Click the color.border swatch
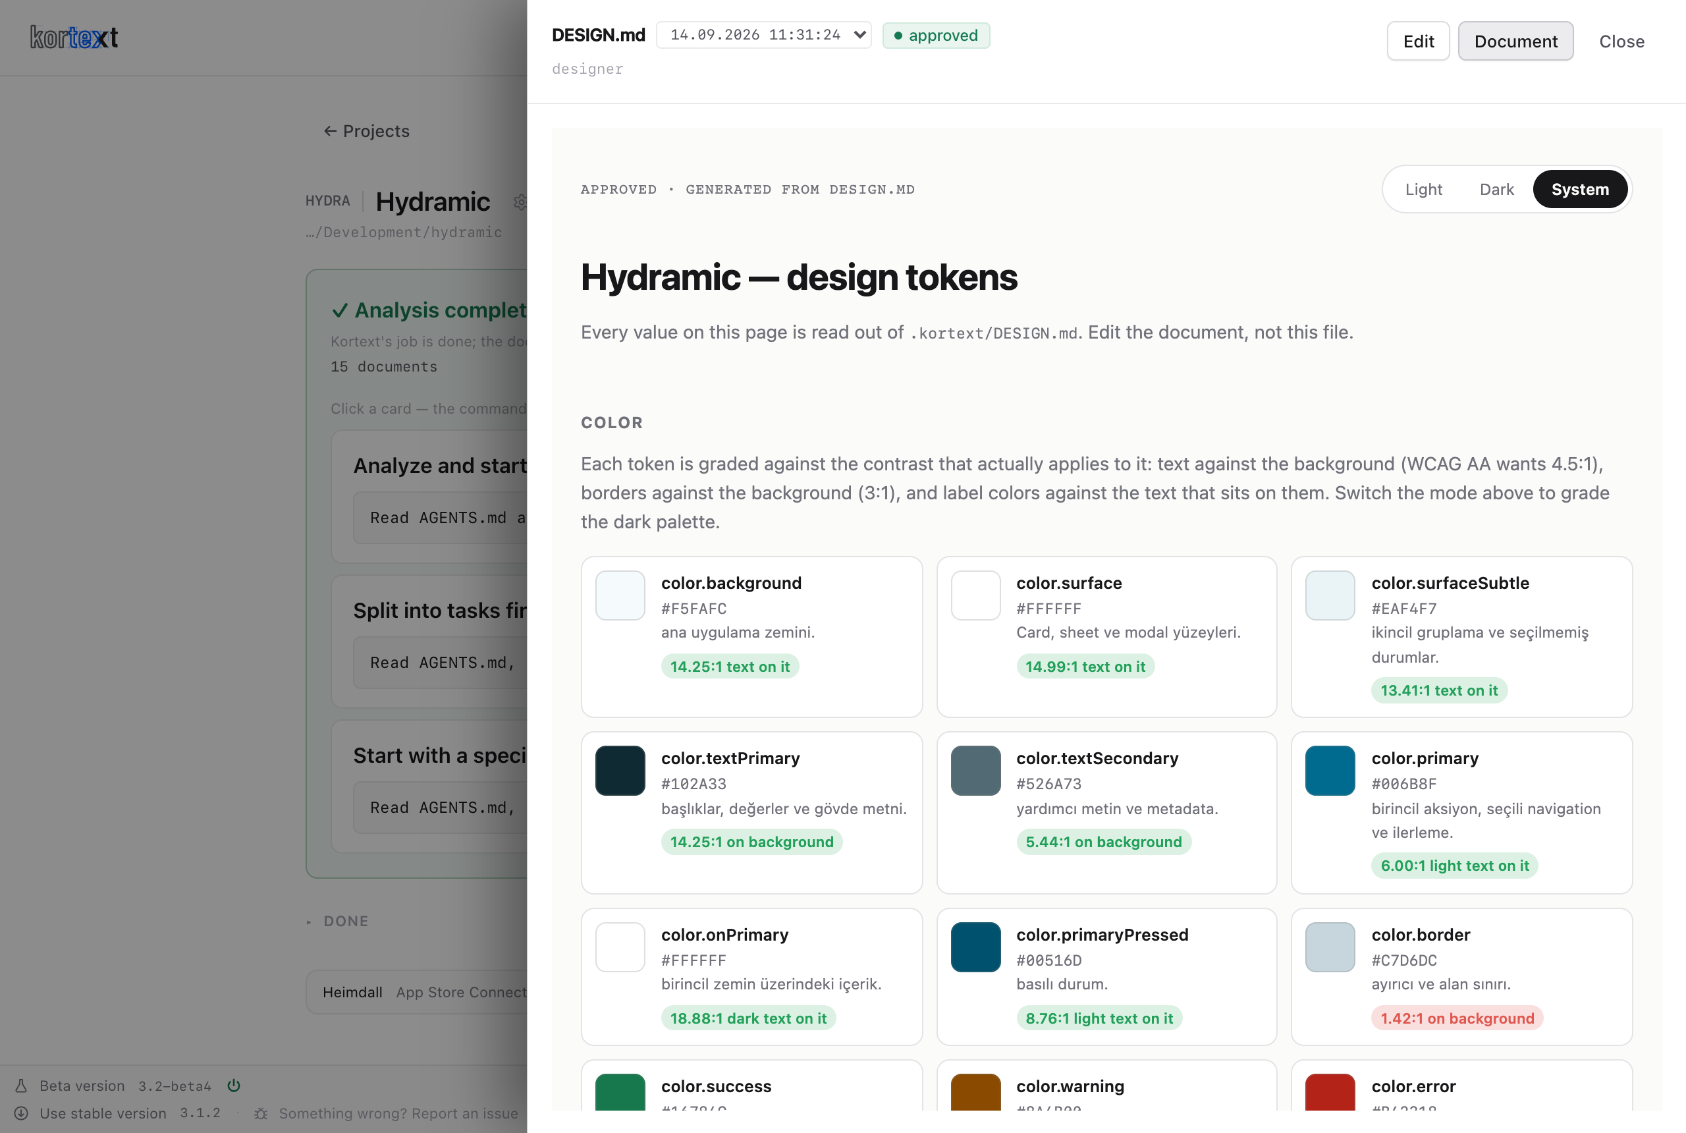The height and width of the screenshot is (1133, 1686). point(1330,947)
